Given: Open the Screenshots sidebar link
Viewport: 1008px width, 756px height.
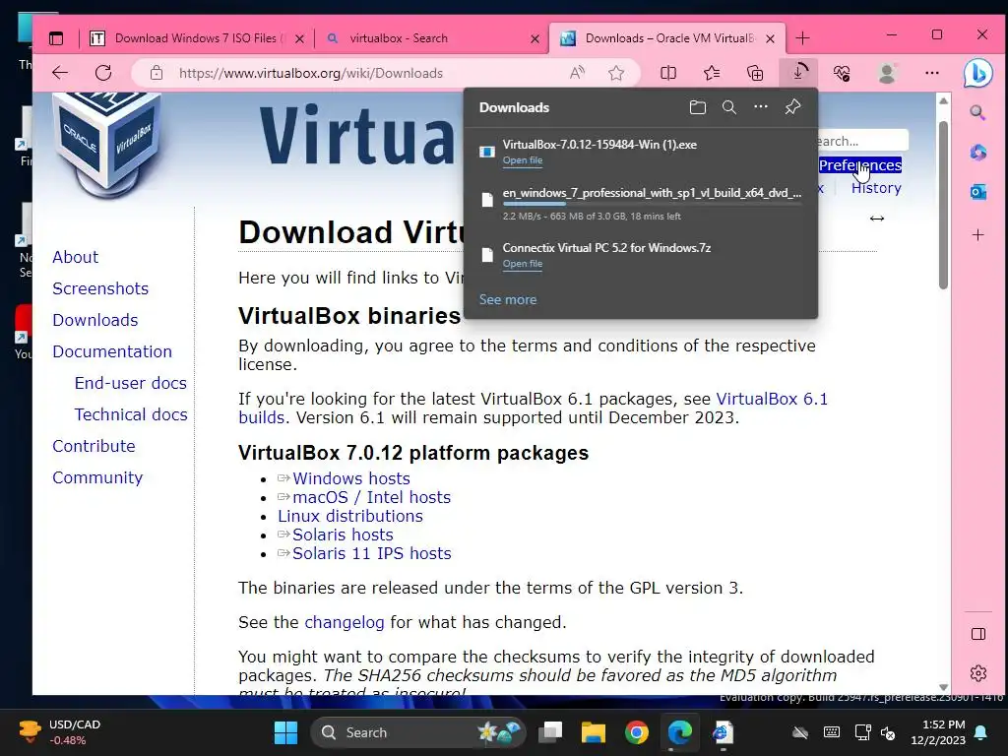Looking at the screenshot, I should tap(100, 288).
